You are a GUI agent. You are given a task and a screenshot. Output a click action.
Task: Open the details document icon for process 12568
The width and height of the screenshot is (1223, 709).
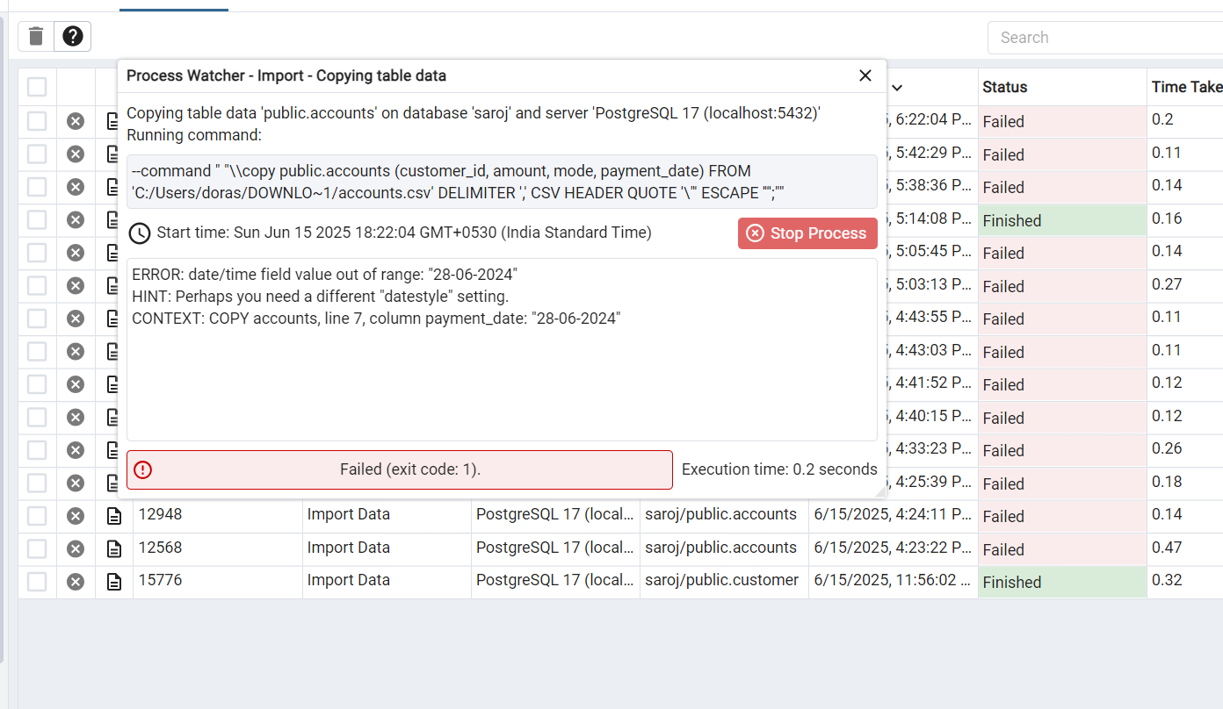pos(114,548)
